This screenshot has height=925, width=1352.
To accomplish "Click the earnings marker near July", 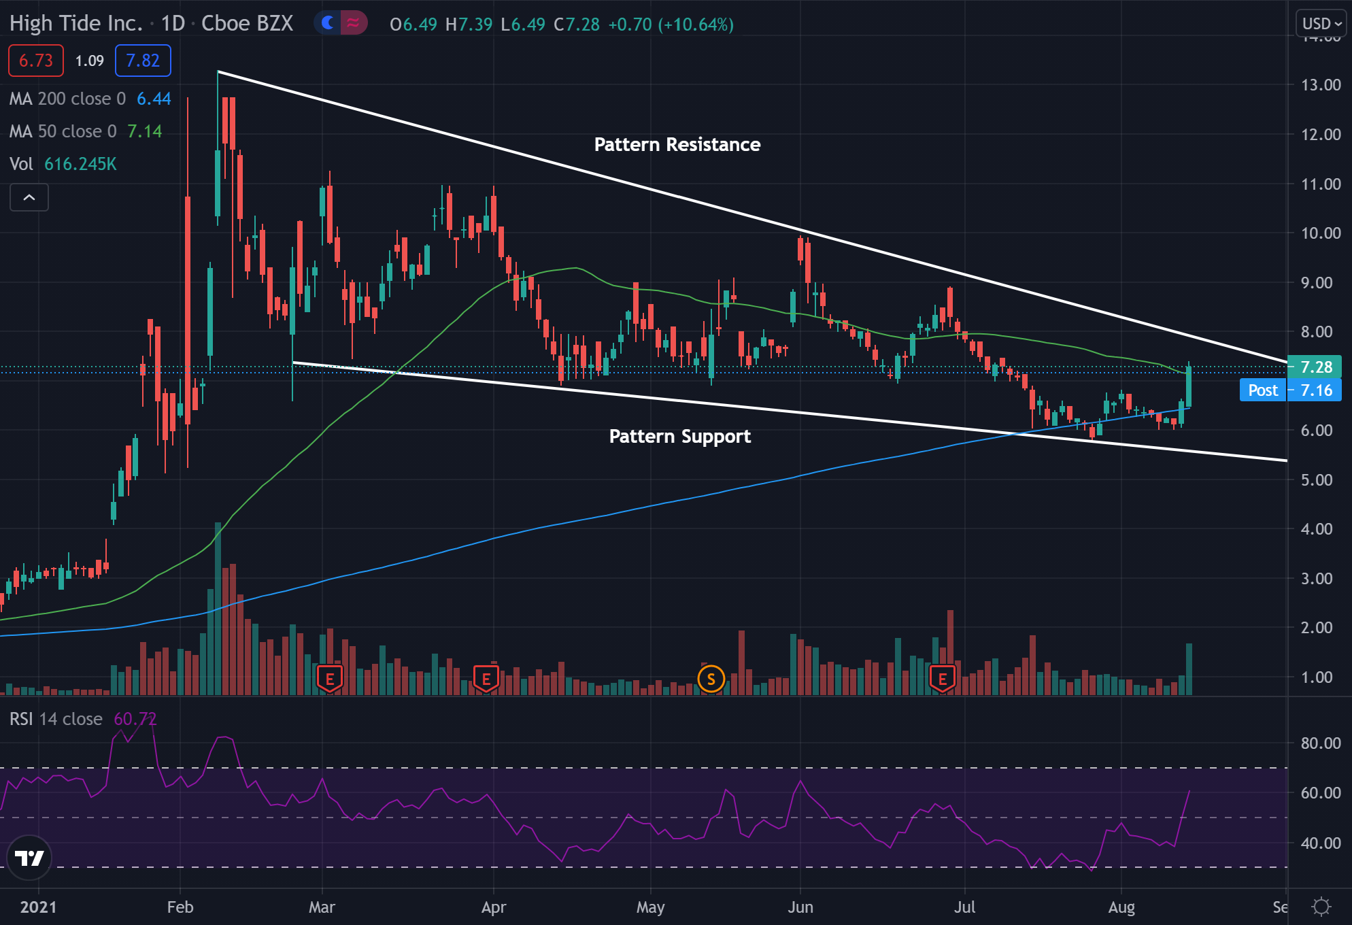I will pos(943,678).
